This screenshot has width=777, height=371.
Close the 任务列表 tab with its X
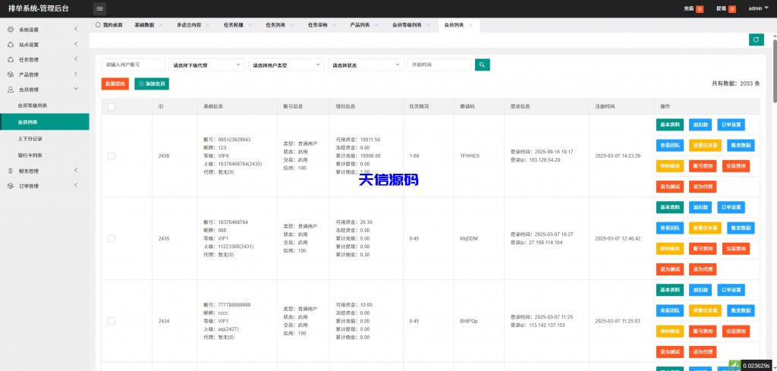click(292, 25)
